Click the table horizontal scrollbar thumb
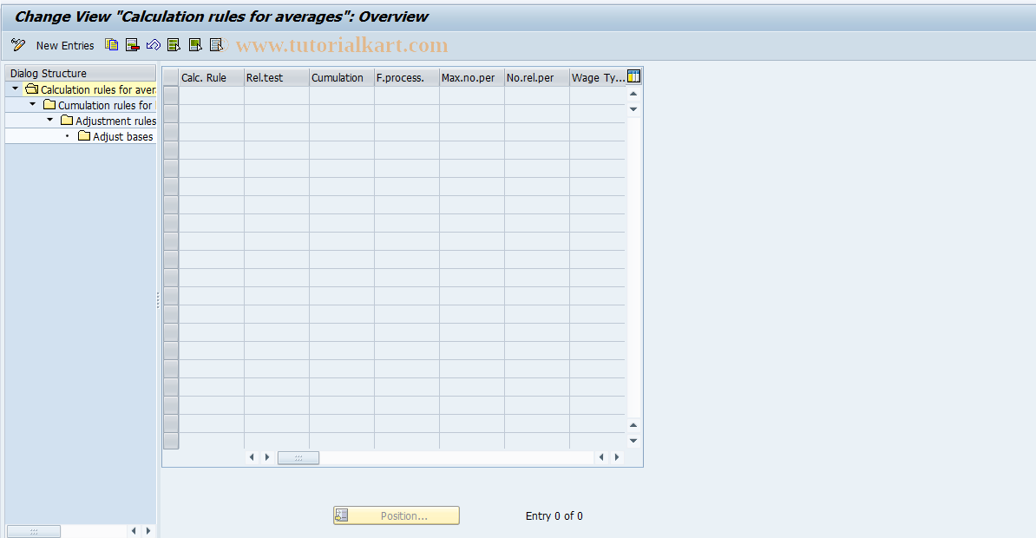The width and height of the screenshot is (1036, 538). (298, 457)
